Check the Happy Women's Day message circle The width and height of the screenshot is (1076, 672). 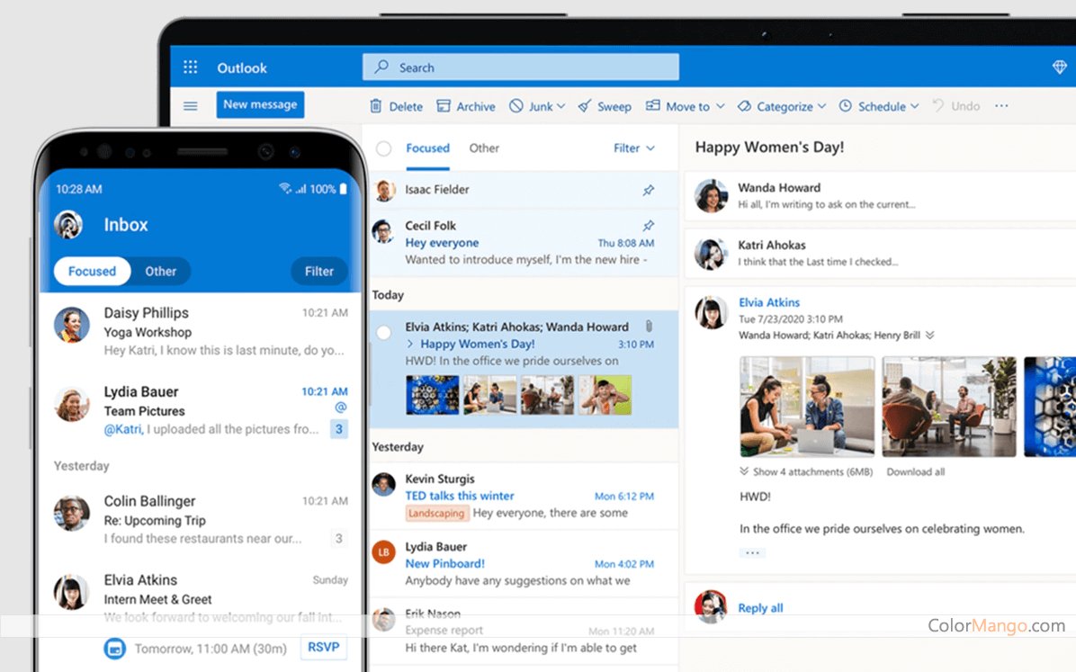384,333
